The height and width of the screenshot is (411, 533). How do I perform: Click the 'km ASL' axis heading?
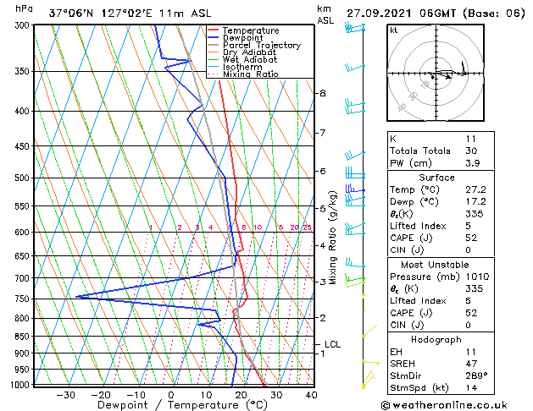[325, 14]
